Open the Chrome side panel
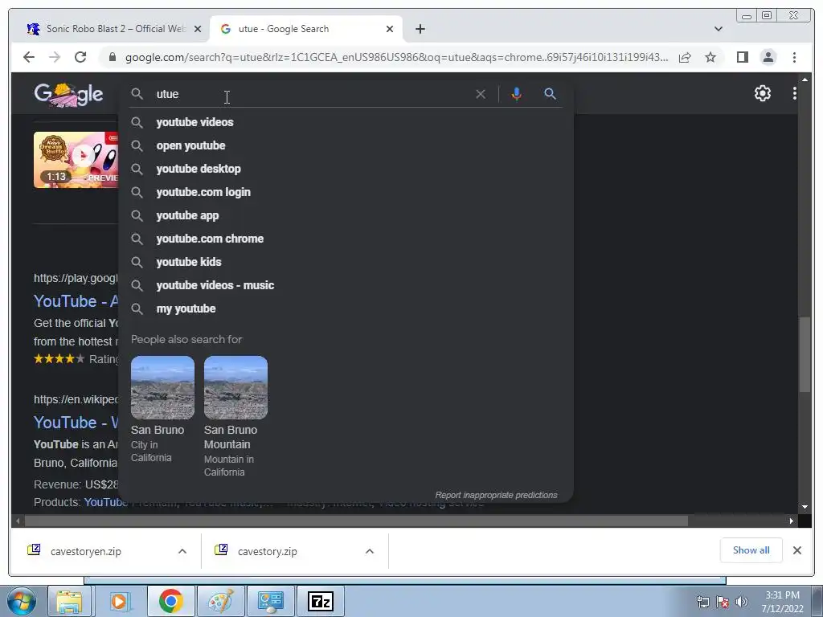 click(742, 57)
